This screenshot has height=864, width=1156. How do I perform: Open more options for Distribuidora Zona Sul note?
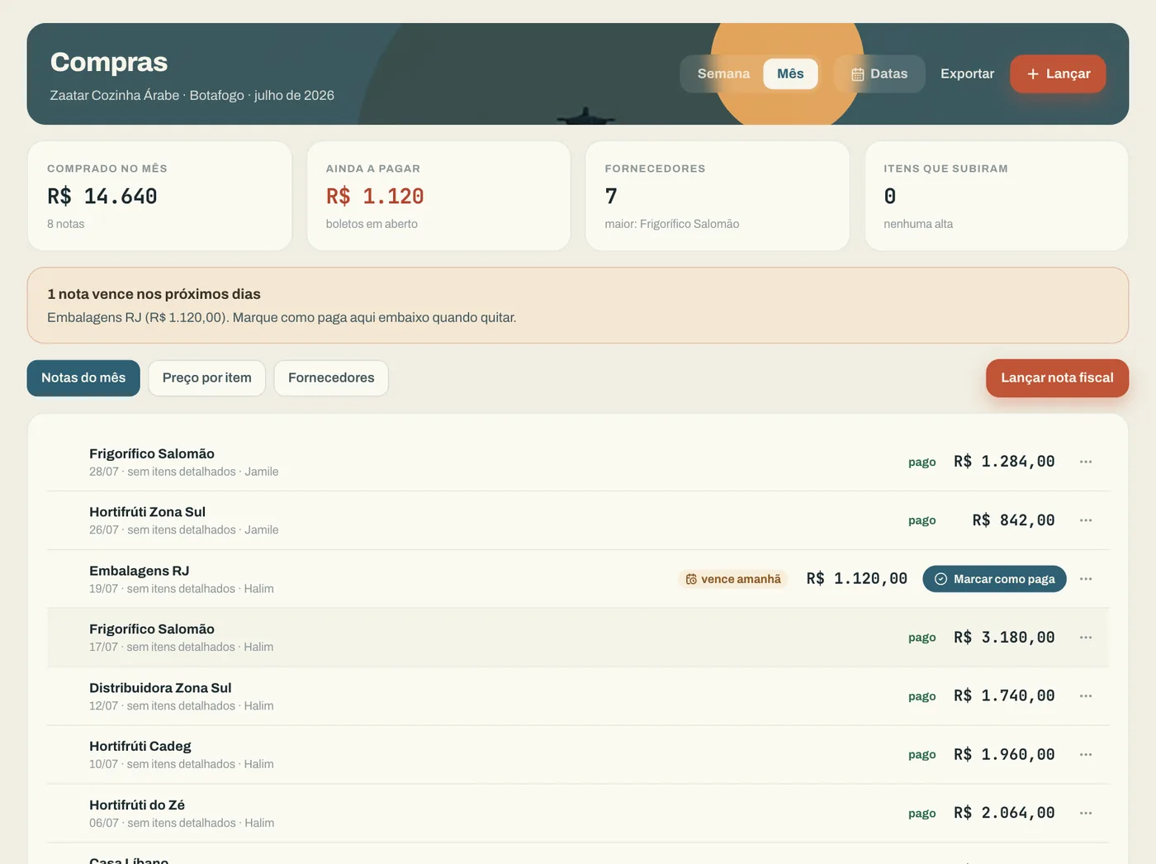(x=1086, y=696)
